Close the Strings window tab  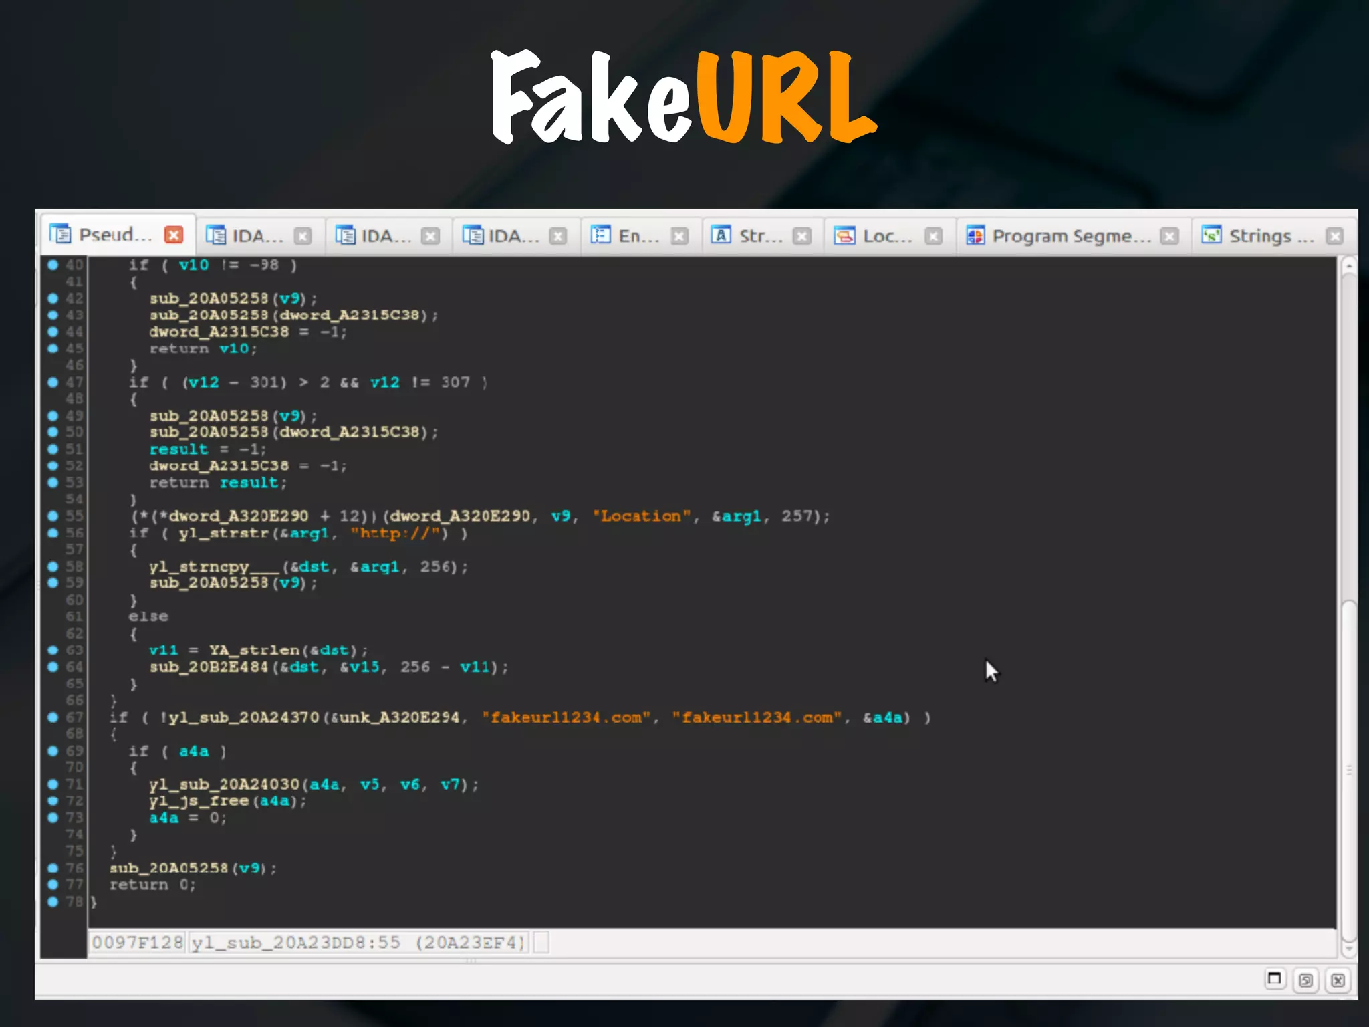click(1335, 236)
